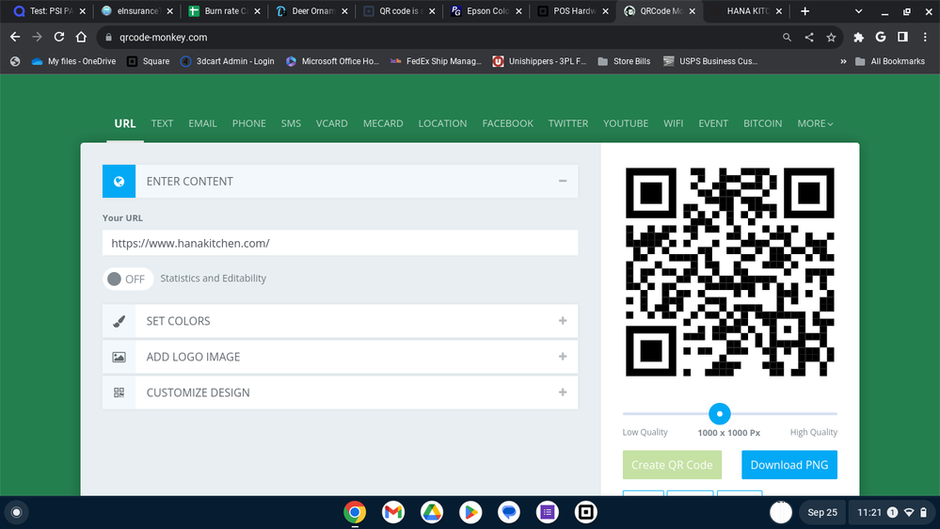
Task: Open the FedEx Ship Manager bookmark
Action: (436, 61)
